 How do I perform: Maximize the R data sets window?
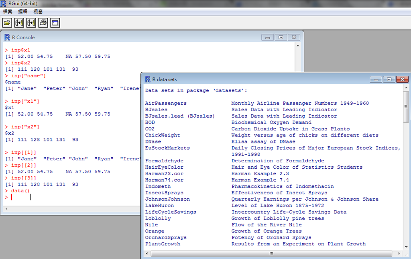pos(389,79)
